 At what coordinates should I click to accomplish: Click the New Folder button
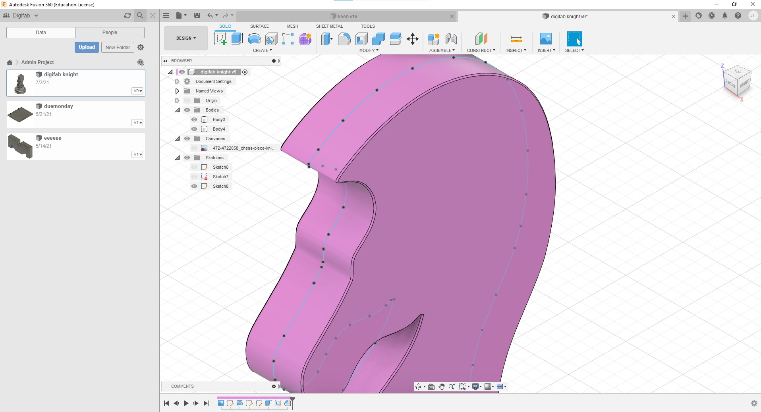(x=118, y=47)
